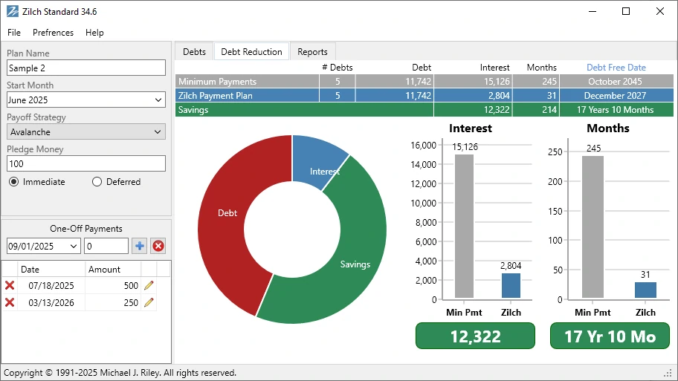Click the 500 amount cell
This screenshot has width=678, height=381.
(x=113, y=285)
